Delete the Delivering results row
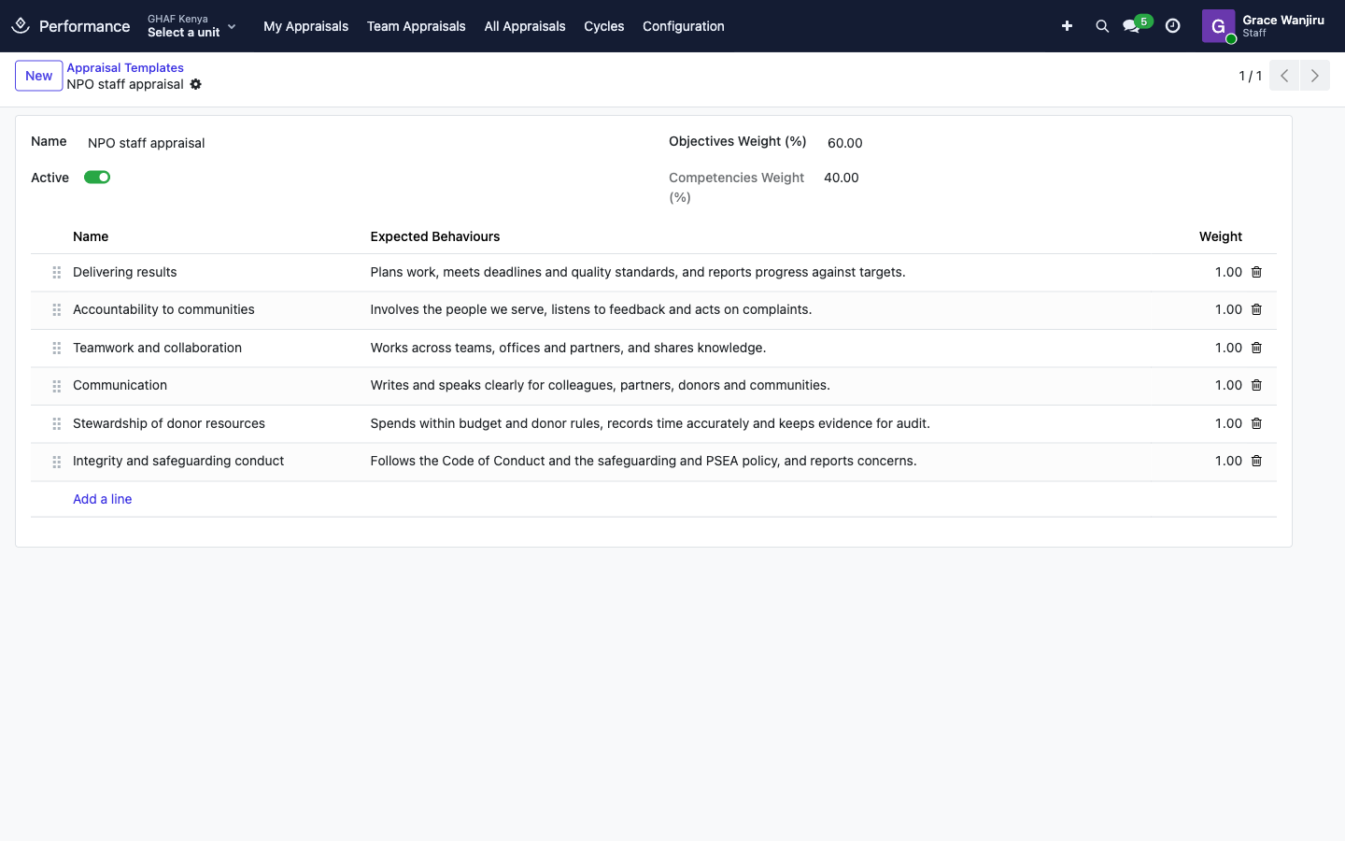The height and width of the screenshot is (841, 1345). (1256, 272)
